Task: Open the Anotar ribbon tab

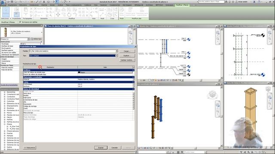Action: pyautogui.click(x=52, y=5)
